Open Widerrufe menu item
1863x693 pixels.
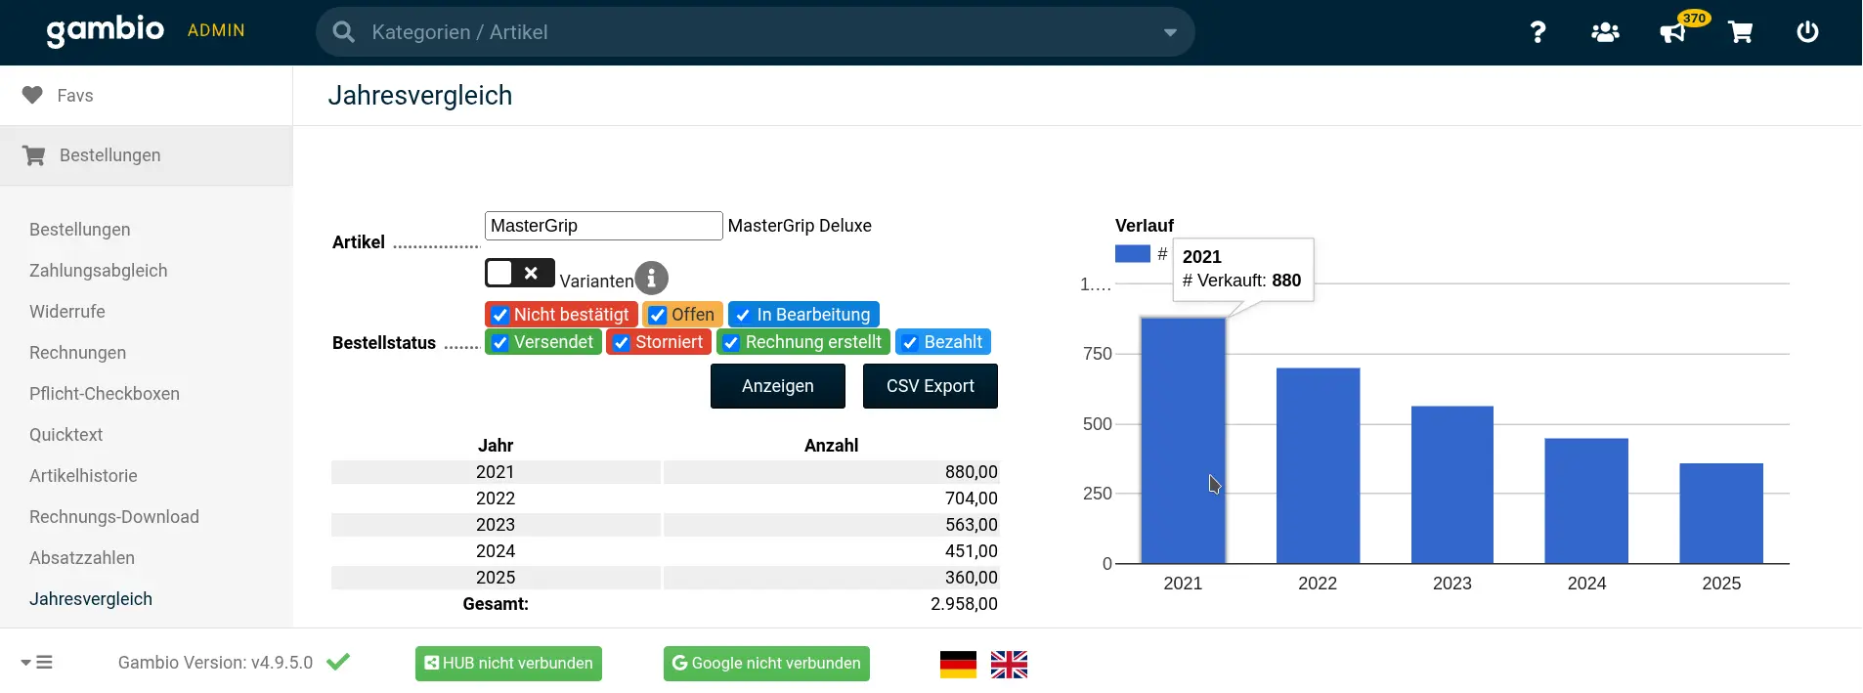click(x=67, y=312)
